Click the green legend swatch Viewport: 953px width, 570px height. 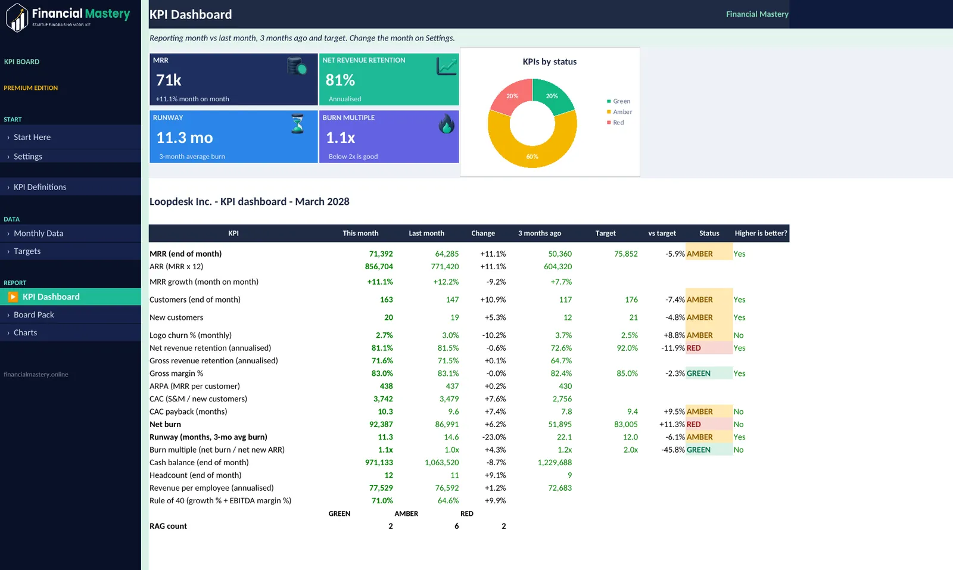[609, 101]
